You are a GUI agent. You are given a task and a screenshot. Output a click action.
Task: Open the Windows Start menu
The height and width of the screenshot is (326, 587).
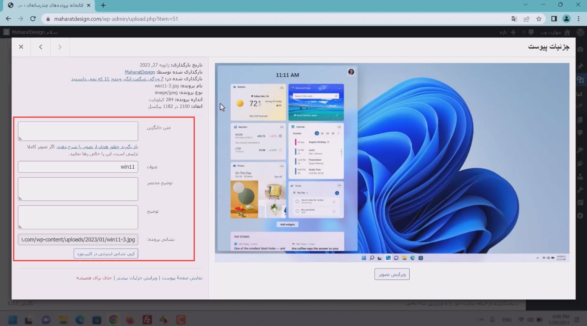(x=13, y=319)
